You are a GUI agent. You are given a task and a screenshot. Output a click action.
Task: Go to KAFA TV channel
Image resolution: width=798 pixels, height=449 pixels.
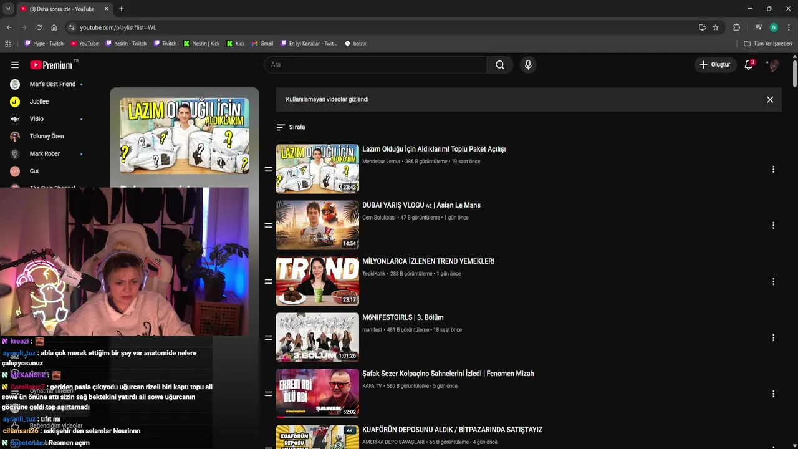point(372,386)
